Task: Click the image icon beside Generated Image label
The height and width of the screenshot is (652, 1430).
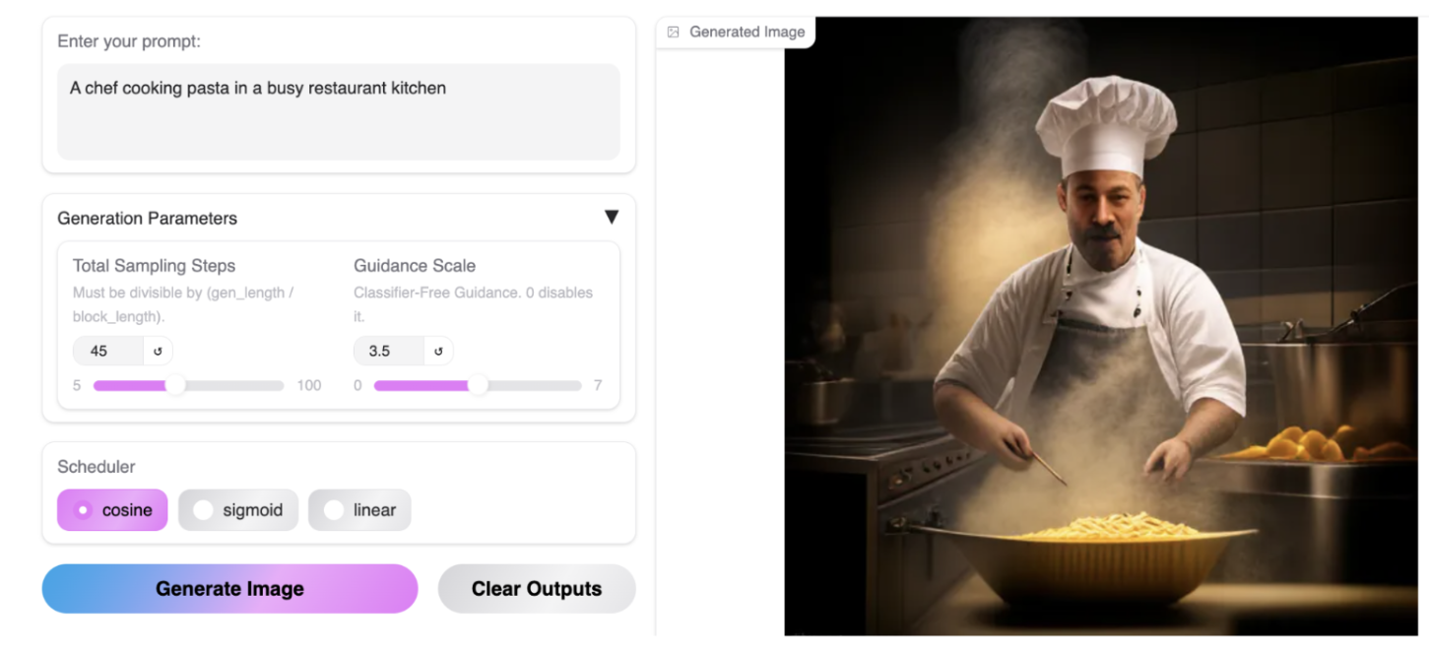Action: [674, 32]
